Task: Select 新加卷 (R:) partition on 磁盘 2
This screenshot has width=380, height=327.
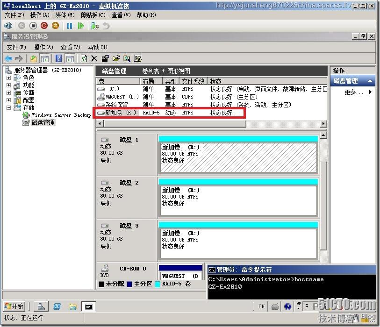Action: click(x=238, y=200)
